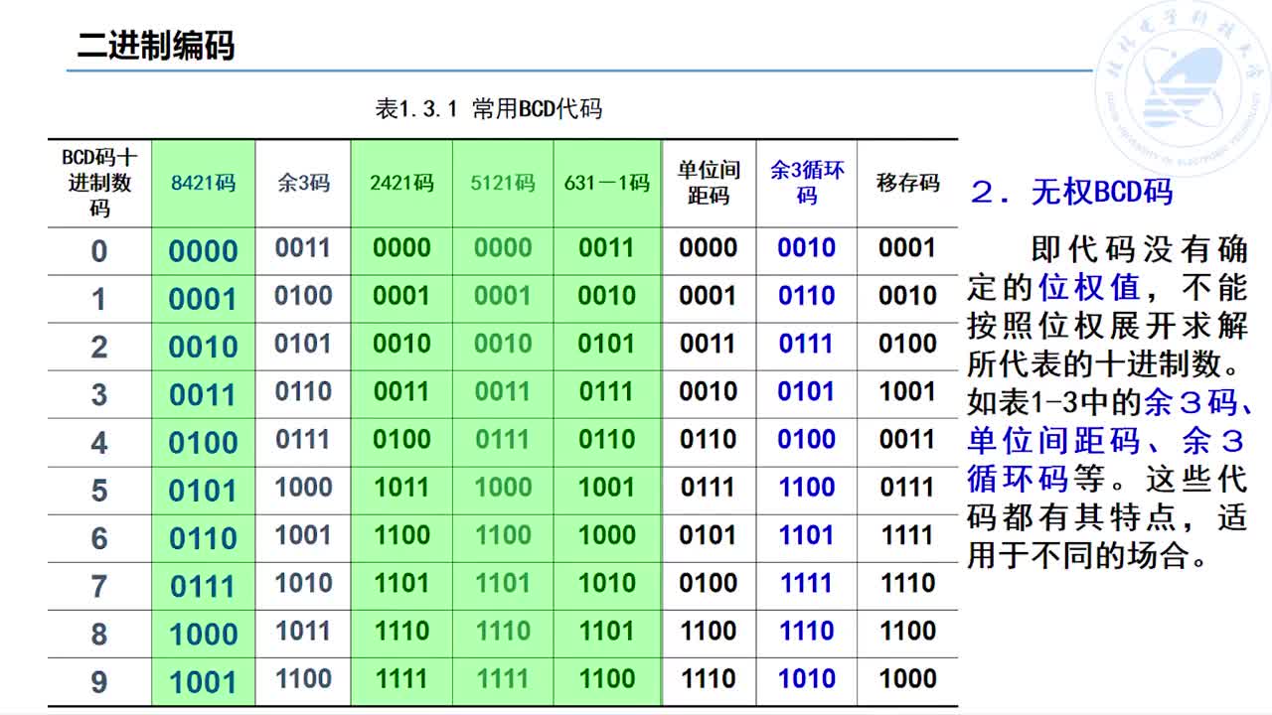The image size is (1272, 715).
Task: Click 移存码 cell 0001 in row 0
Action: point(907,247)
